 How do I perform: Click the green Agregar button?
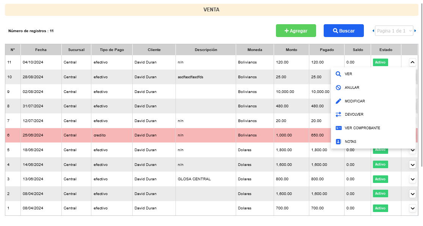[x=296, y=31]
